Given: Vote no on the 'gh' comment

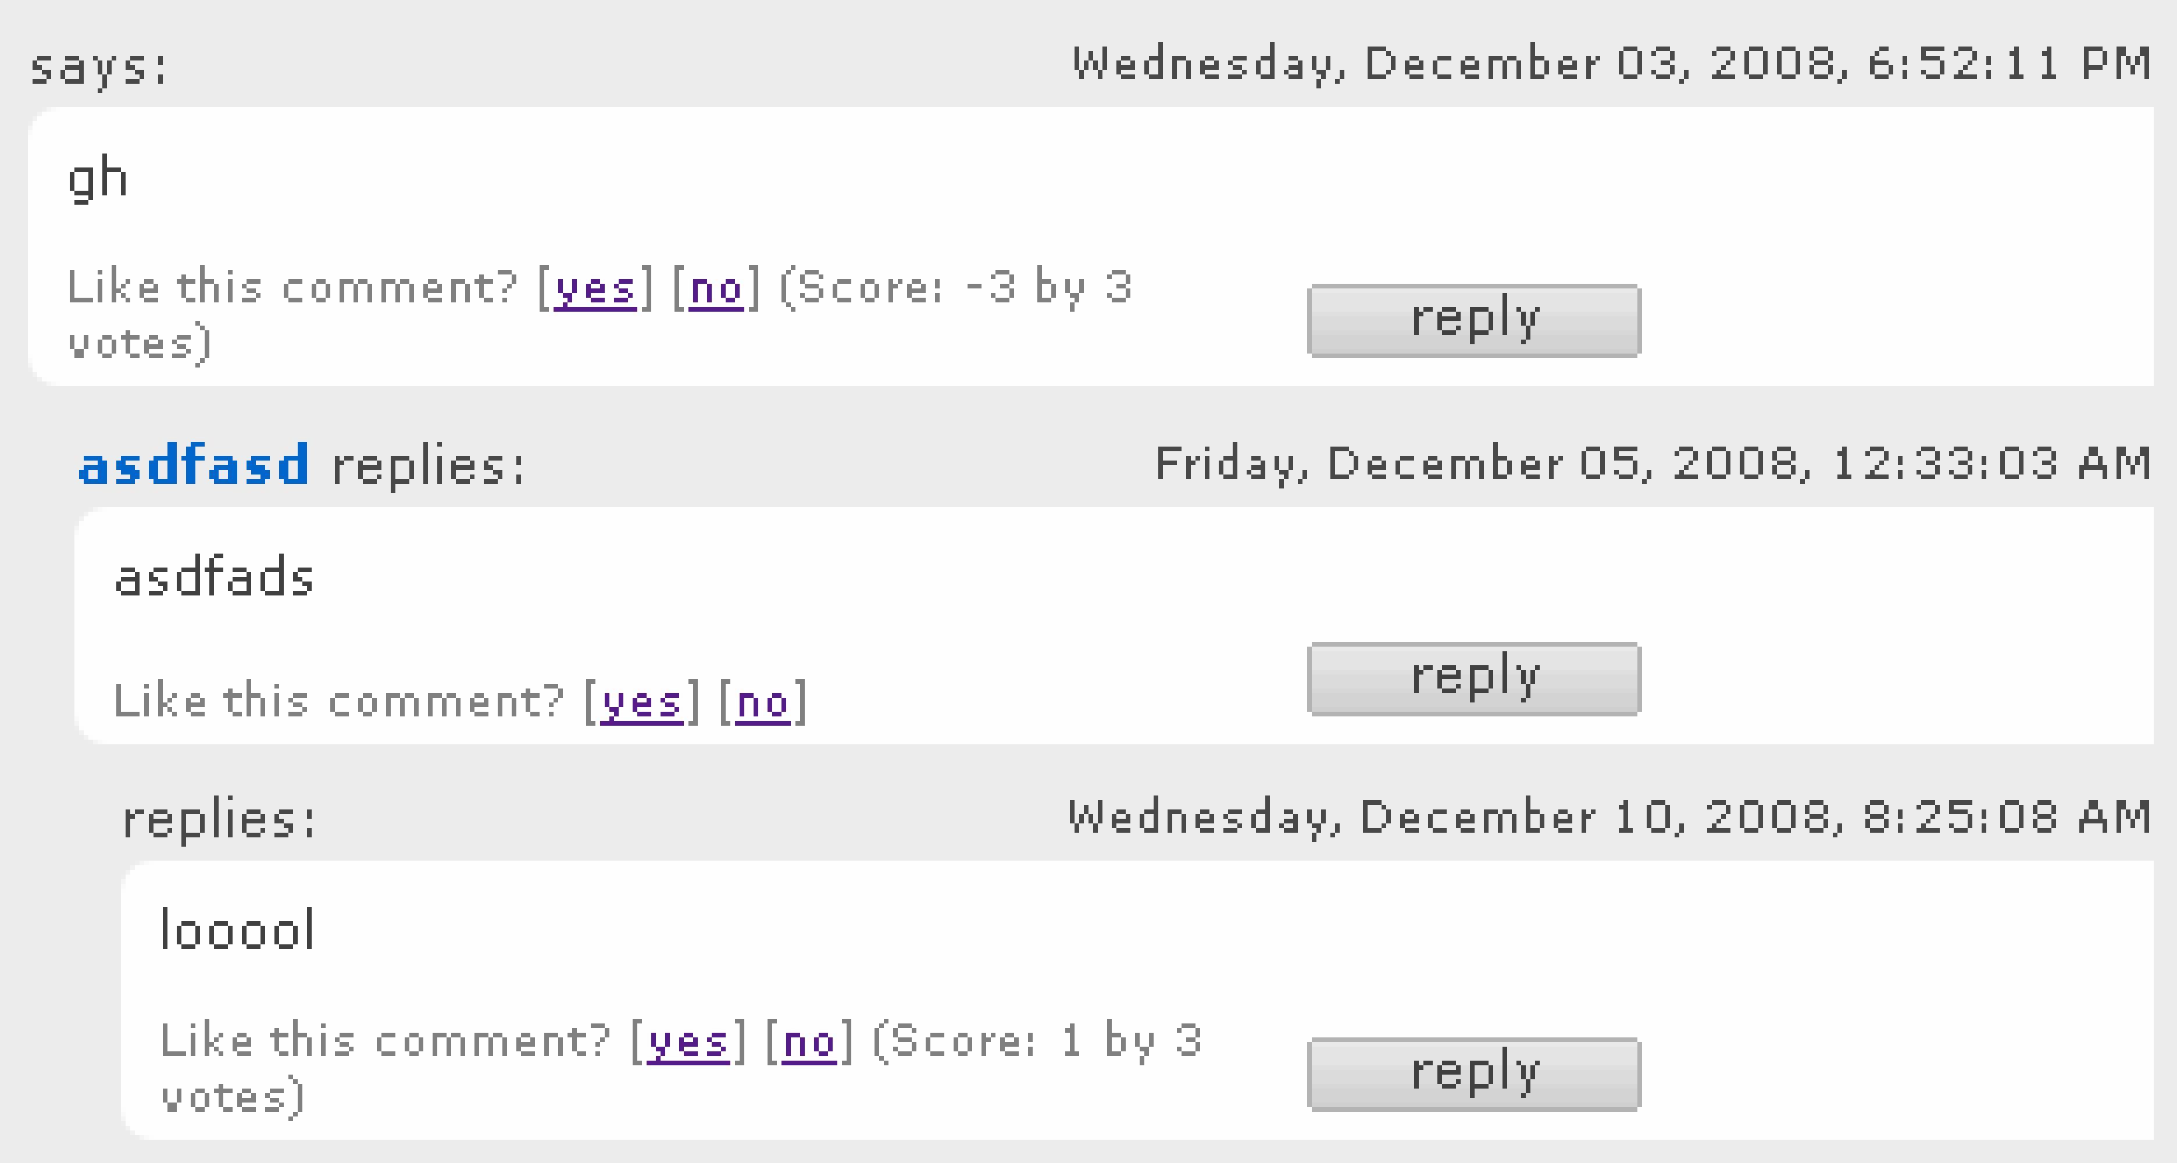Looking at the screenshot, I should [714, 290].
